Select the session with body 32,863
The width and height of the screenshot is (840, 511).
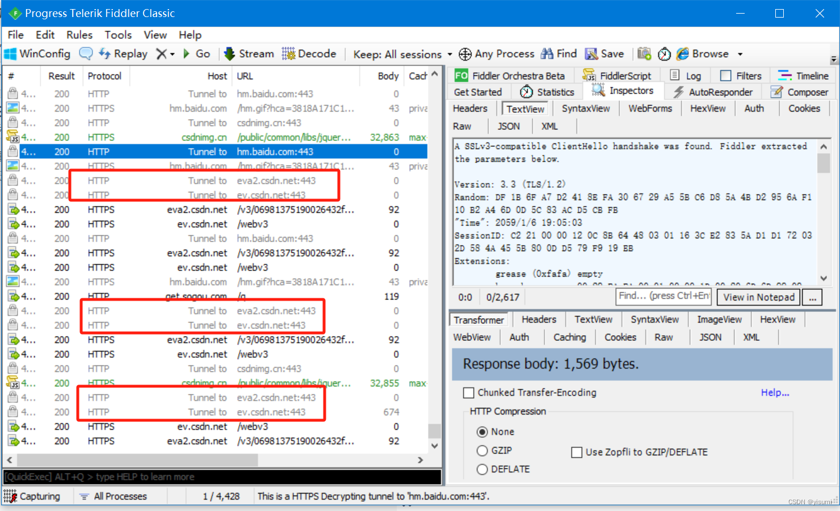click(x=216, y=137)
